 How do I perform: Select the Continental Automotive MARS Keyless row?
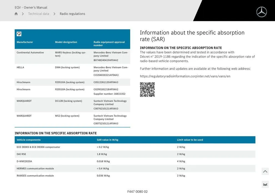[x=72, y=55]
